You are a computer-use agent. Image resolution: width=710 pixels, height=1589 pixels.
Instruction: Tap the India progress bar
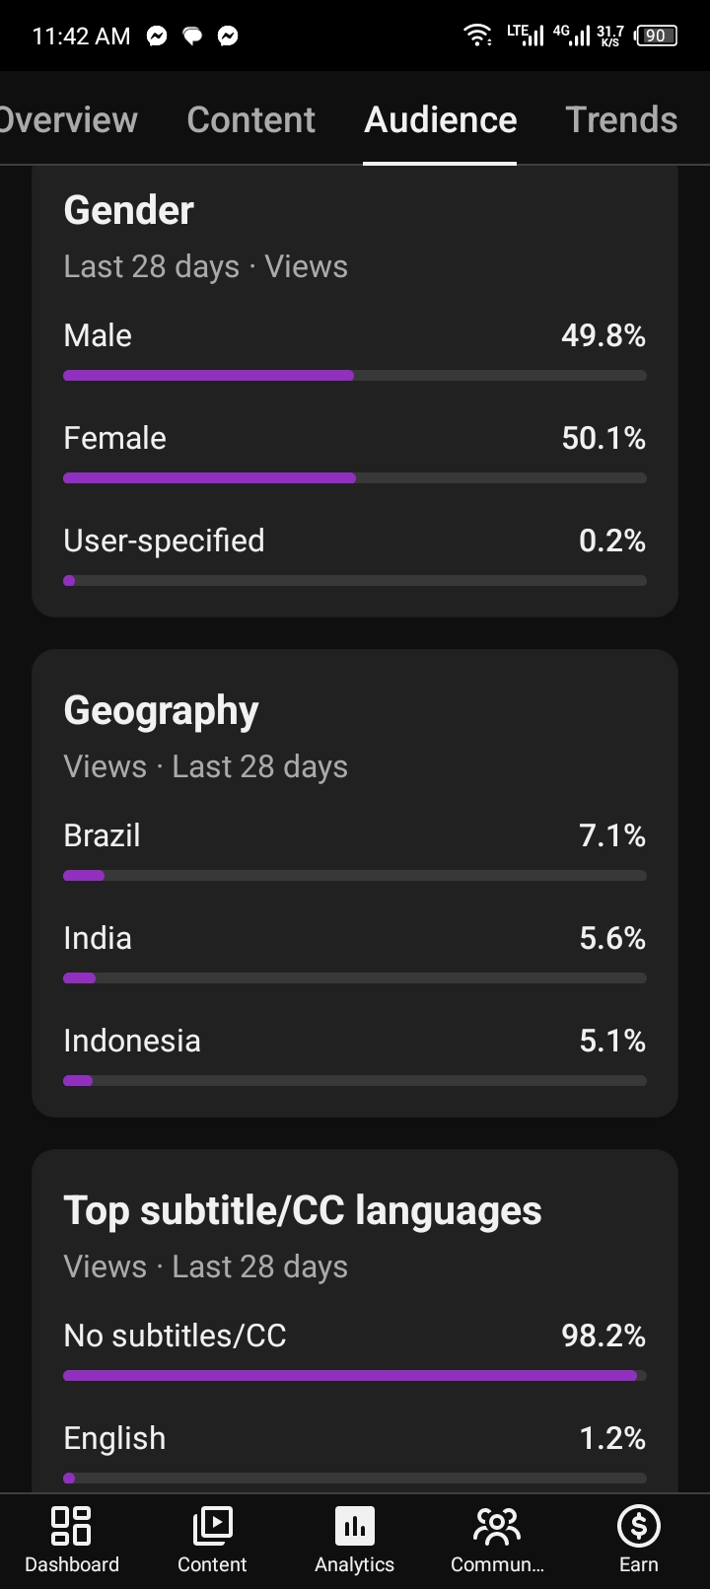tap(355, 978)
